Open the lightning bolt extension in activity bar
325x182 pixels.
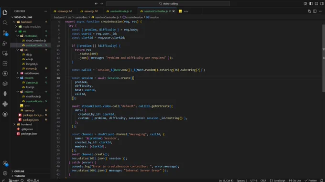(x=5, y=74)
